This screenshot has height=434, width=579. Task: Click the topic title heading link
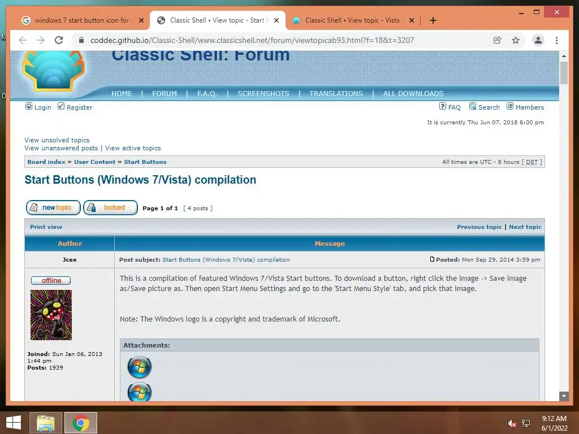pyautogui.click(x=140, y=180)
